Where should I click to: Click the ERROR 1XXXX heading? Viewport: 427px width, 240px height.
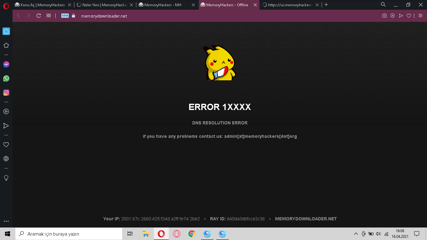click(x=220, y=107)
